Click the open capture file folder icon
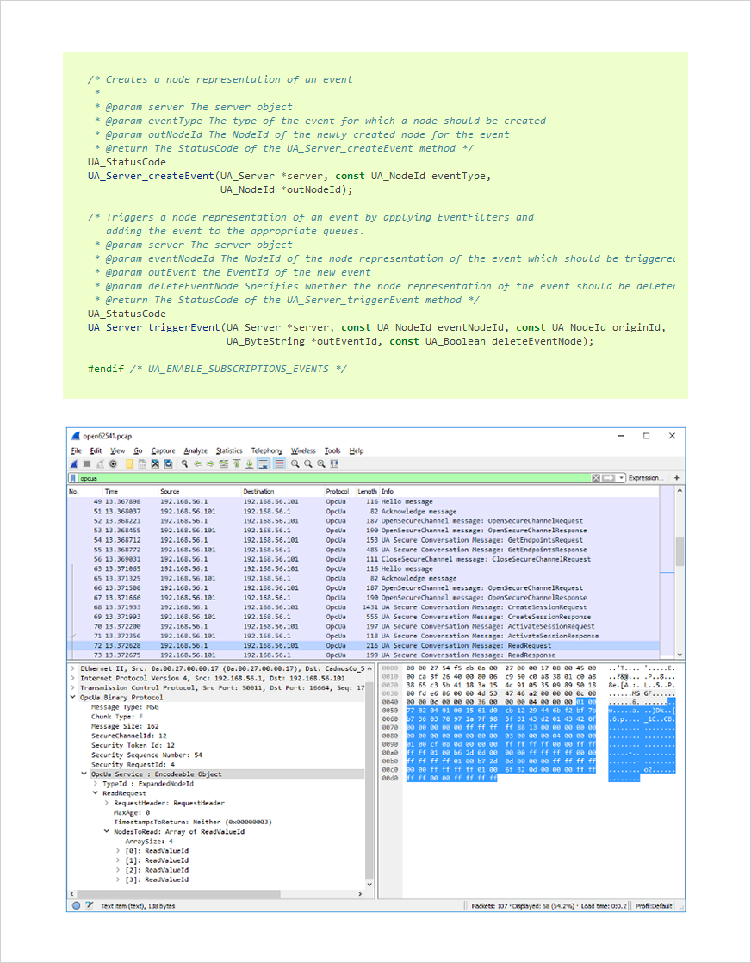The width and height of the screenshot is (751, 963). click(x=129, y=463)
